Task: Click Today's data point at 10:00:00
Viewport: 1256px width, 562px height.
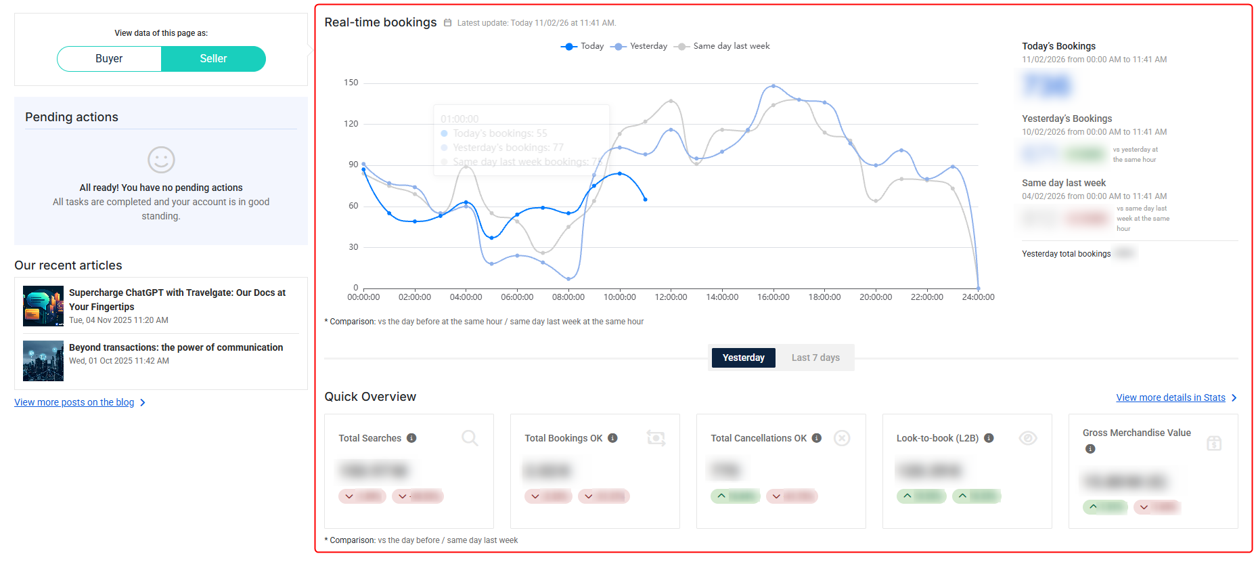Action: [620, 174]
